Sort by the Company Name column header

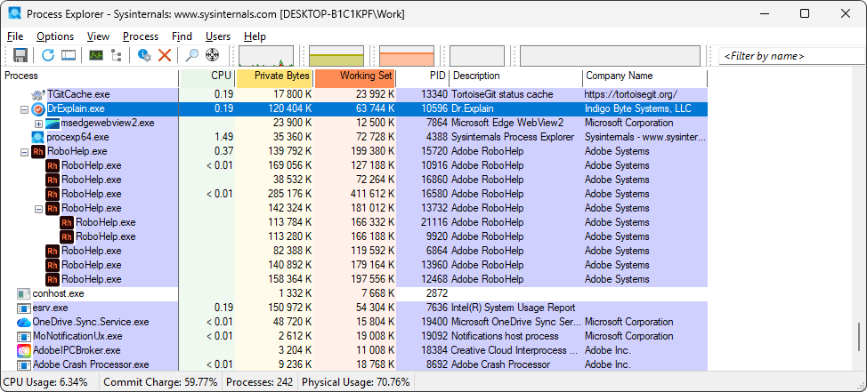[644, 76]
